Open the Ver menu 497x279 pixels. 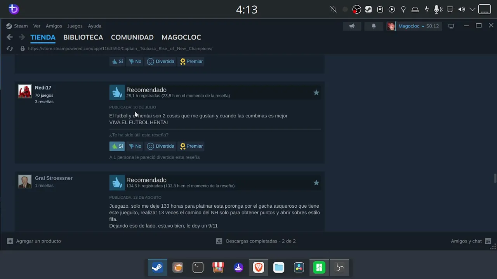(37, 26)
